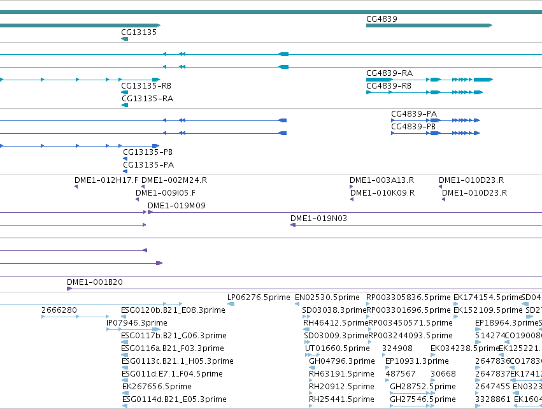This screenshot has width=542, height=409.
Task: Open EK267656.5prime label
Action: [x=157, y=387]
